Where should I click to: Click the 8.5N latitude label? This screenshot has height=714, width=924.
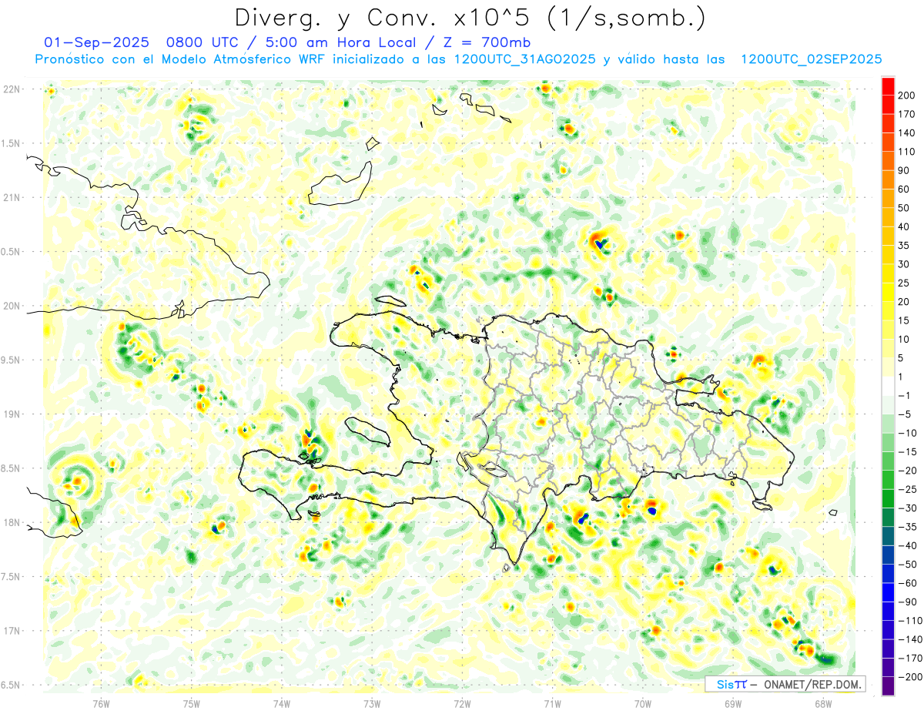pyautogui.click(x=9, y=468)
